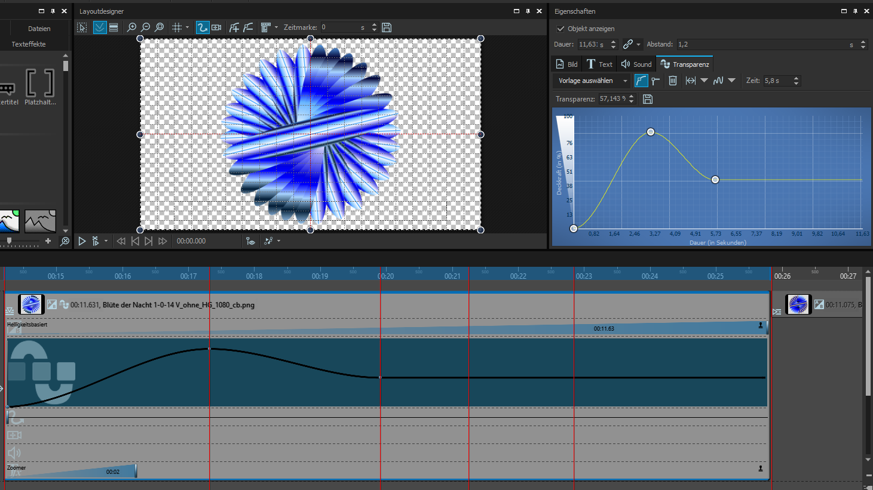Viewport: 873px width, 490px height.
Task: Open the Vorlage auswählen dropdown
Action: 592,81
